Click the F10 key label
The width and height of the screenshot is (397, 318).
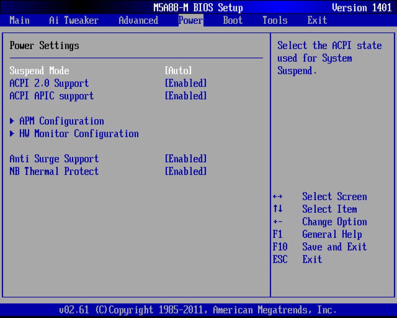click(280, 247)
